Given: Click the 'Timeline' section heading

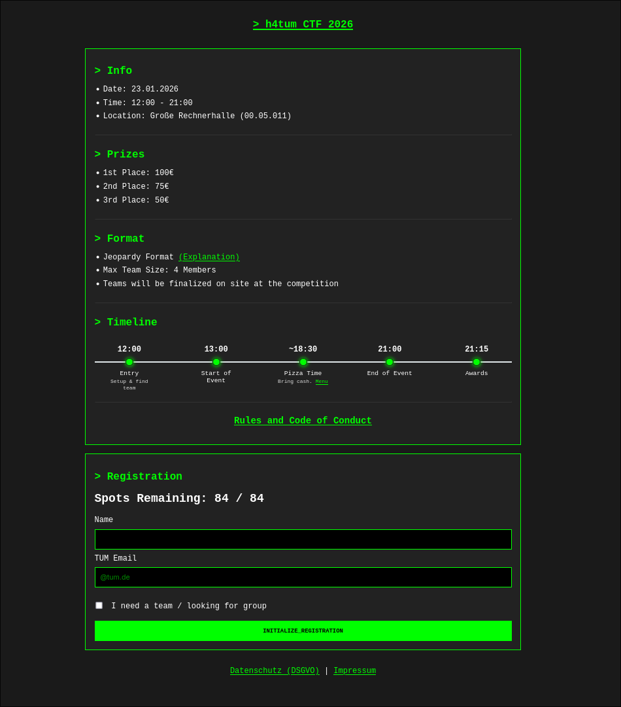Looking at the screenshot, I should click(x=126, y=322).
